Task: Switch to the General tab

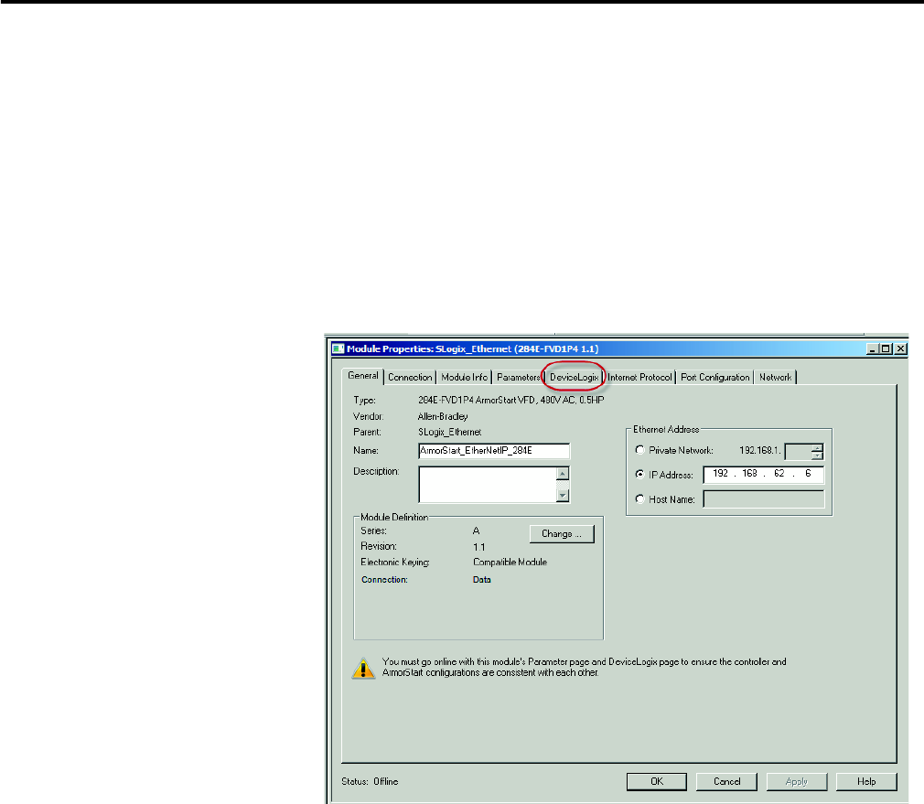Action: pyautogui.click(x=363, y=376)
